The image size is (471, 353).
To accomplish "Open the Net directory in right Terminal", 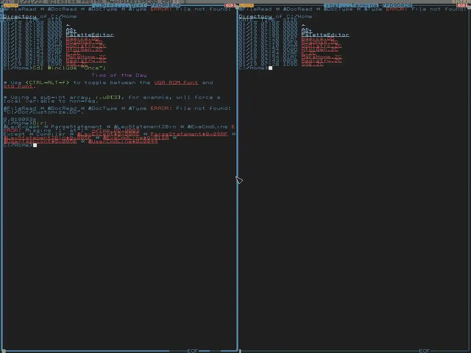I will [x=307, y=31].
